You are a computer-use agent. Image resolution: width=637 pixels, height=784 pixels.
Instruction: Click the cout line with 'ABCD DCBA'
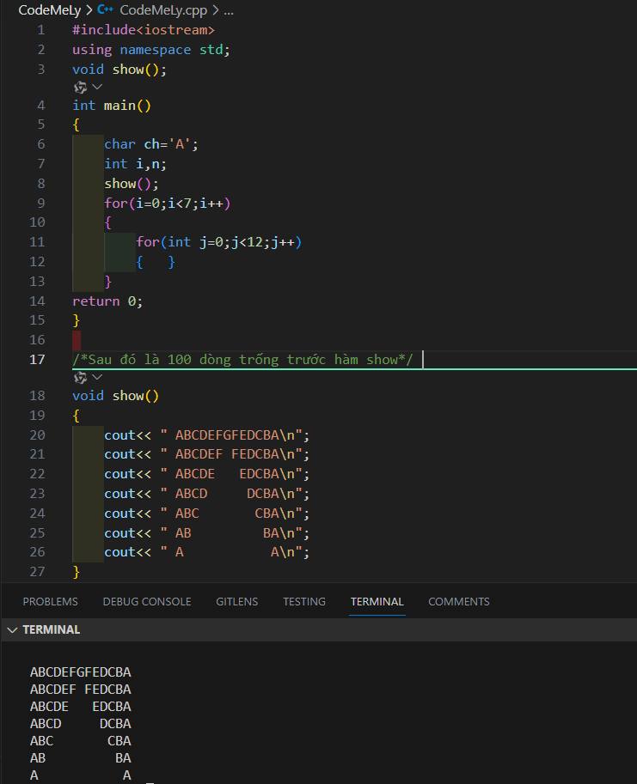(x=206, y=494)
